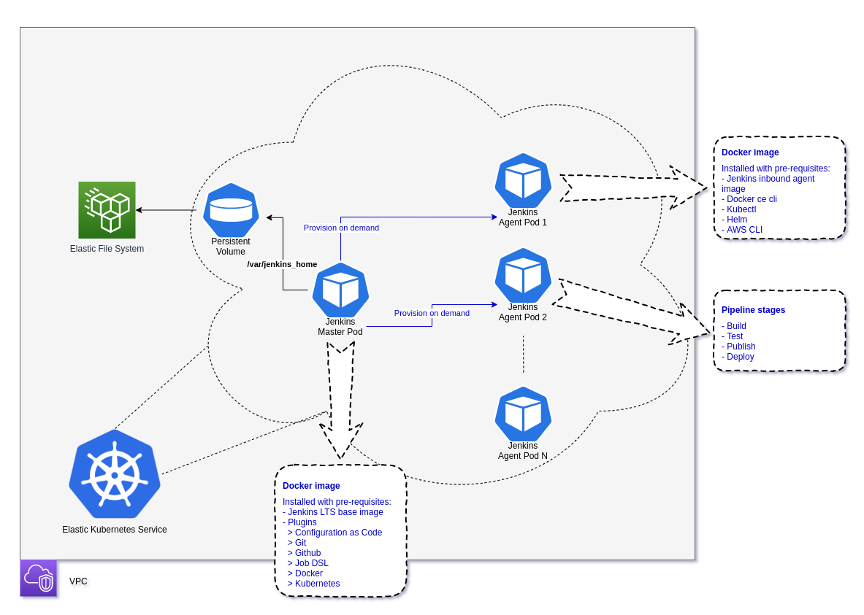The height and width of the screenshot is (615, 864).
Task: Click the Jenkins Agent Pod N icon
Action: click(523, 414)
